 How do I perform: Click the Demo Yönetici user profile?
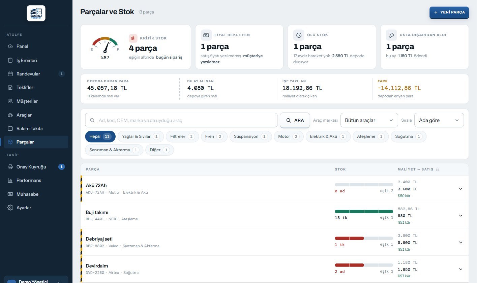[x=36, y=280]
